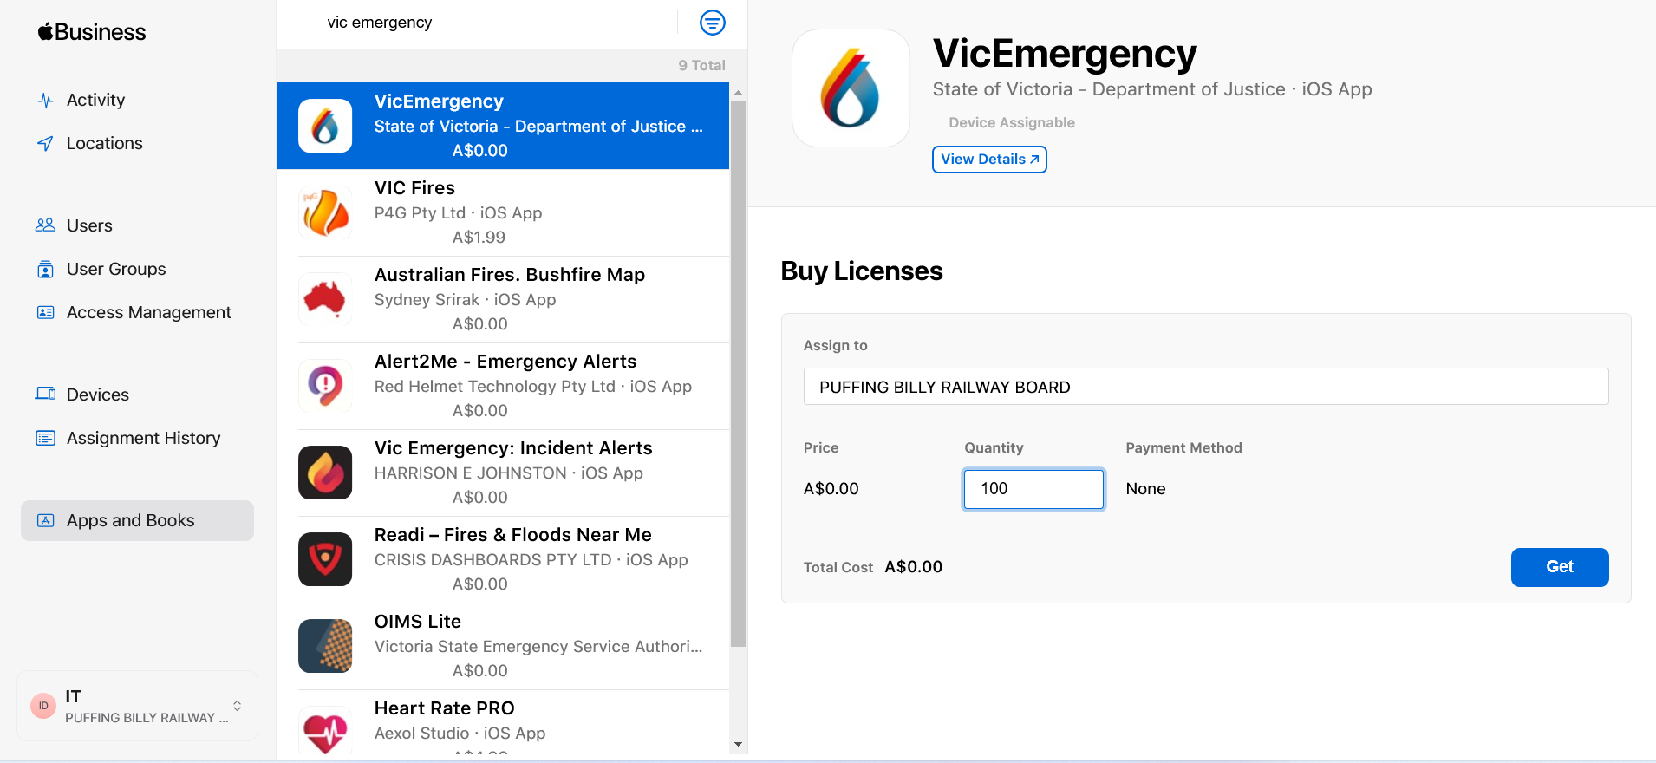Click the Access Management card icon
The height and width of the screenshot is (763, 1656).
tap(46, 312)
